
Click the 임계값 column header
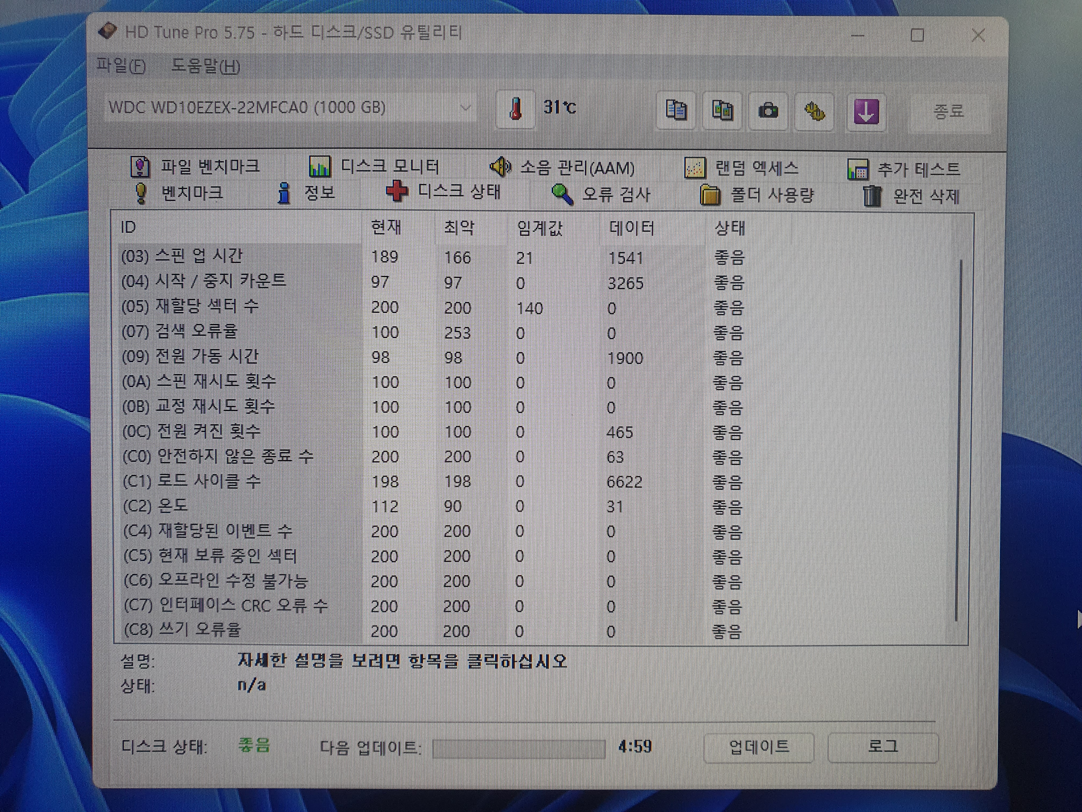pyautogui.click(x=553, y=228)
